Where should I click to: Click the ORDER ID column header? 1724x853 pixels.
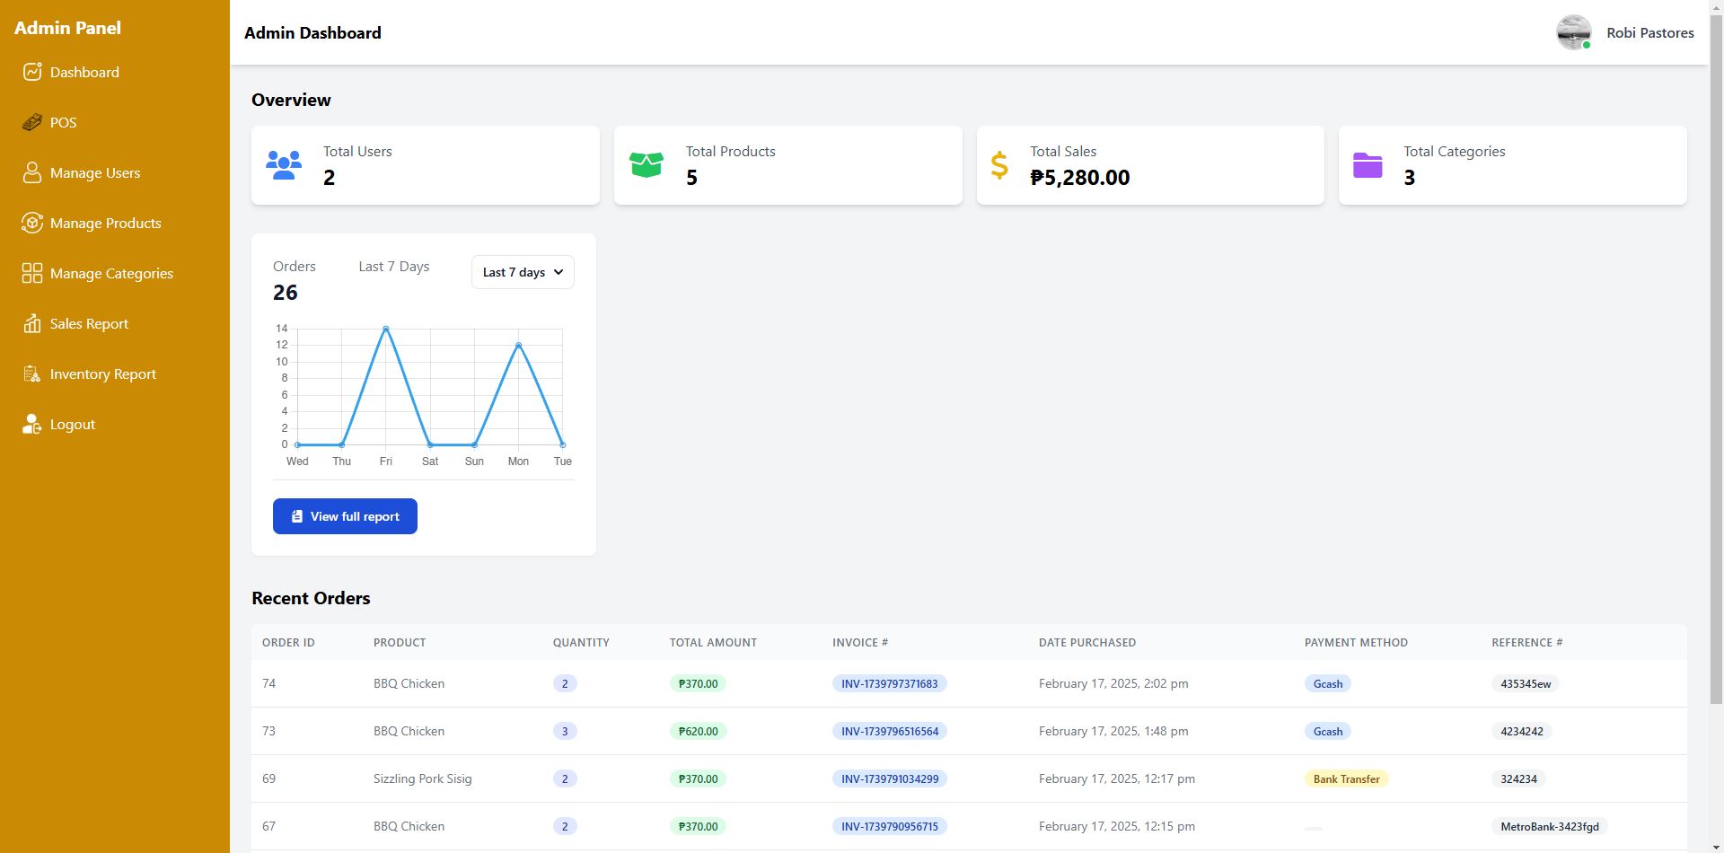point(288,643)
